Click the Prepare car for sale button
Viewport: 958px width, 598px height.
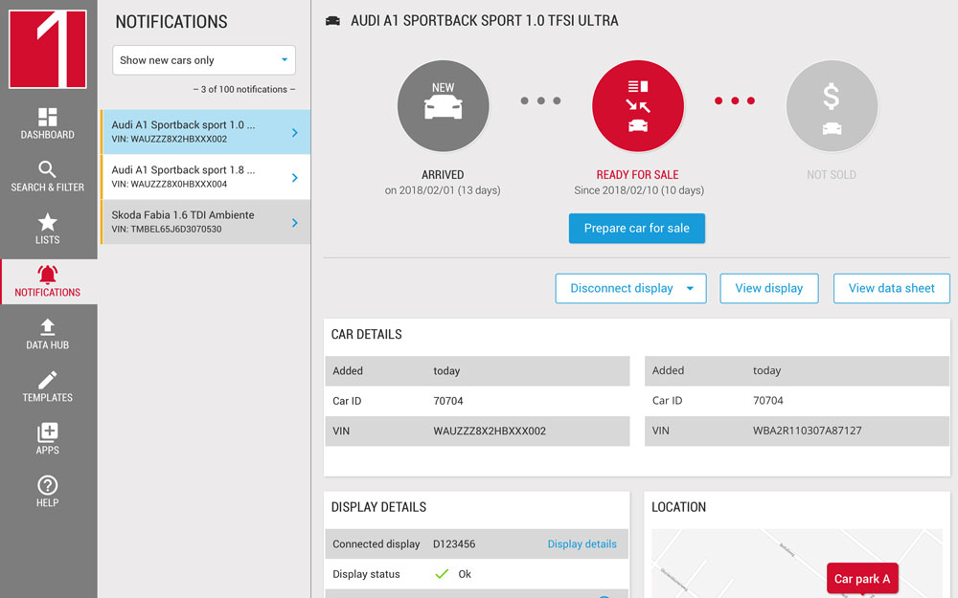tap(637, 229)
